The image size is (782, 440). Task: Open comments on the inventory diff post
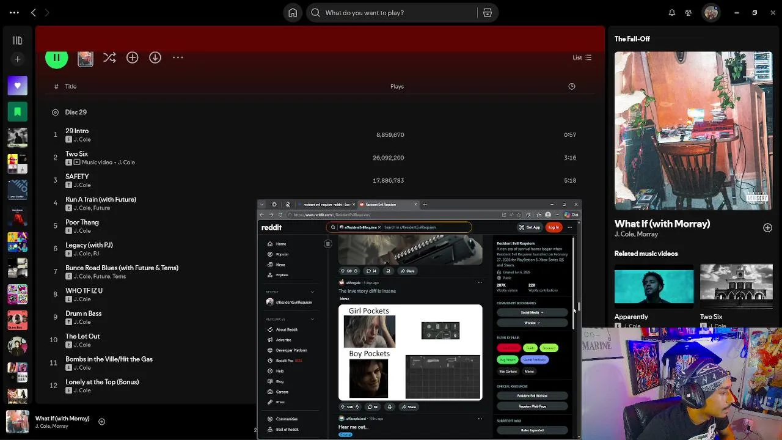(x=373, y=407)
